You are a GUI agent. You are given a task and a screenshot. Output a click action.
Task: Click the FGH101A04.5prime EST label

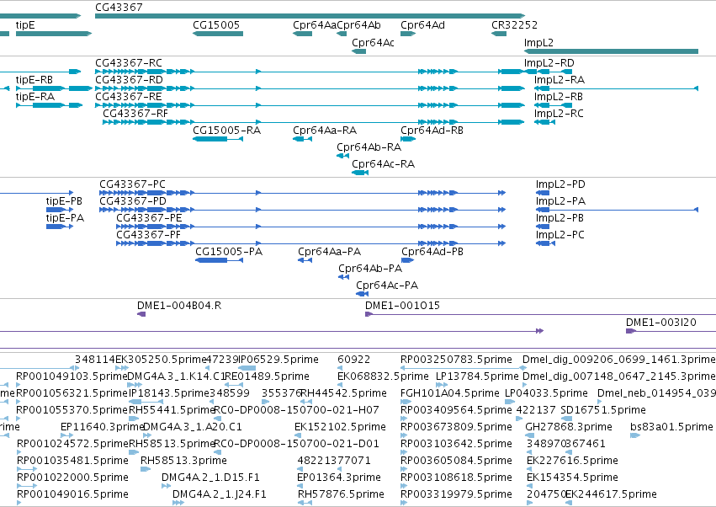point(450,393)
